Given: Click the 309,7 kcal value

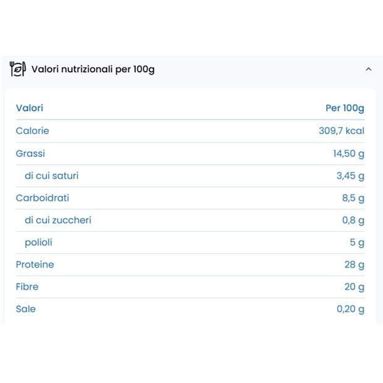Looking at the screenshot, I should (341, 131).
